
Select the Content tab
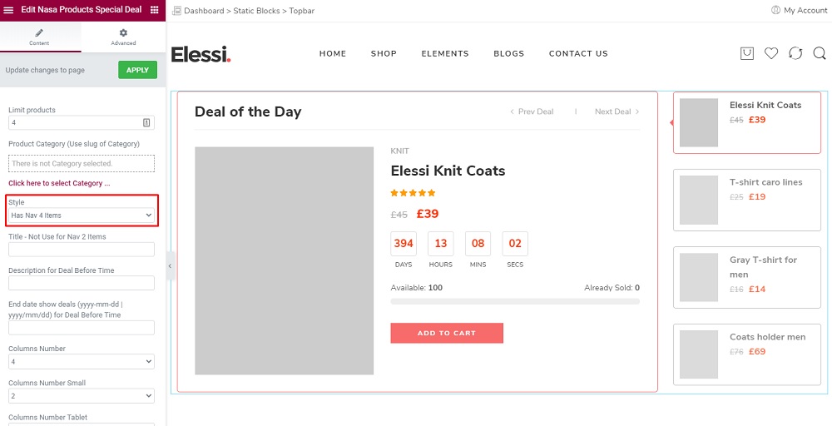click(39, 37)
